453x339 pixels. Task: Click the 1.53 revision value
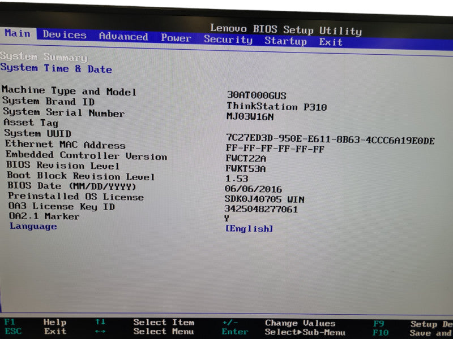pos(237,179)
